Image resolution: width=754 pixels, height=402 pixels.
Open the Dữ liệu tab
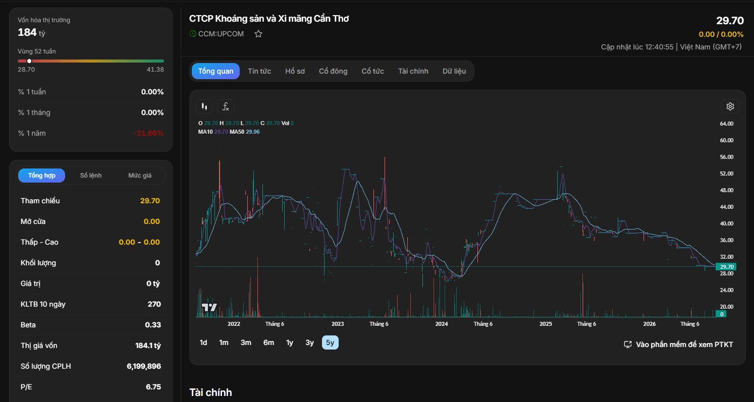(454, 71)
